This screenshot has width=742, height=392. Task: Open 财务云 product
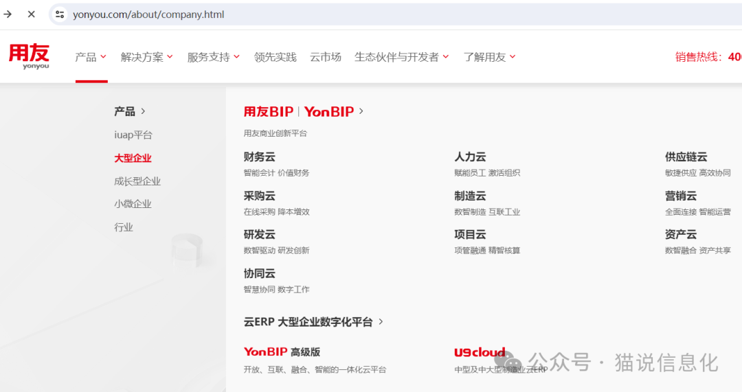coord(259,157)
